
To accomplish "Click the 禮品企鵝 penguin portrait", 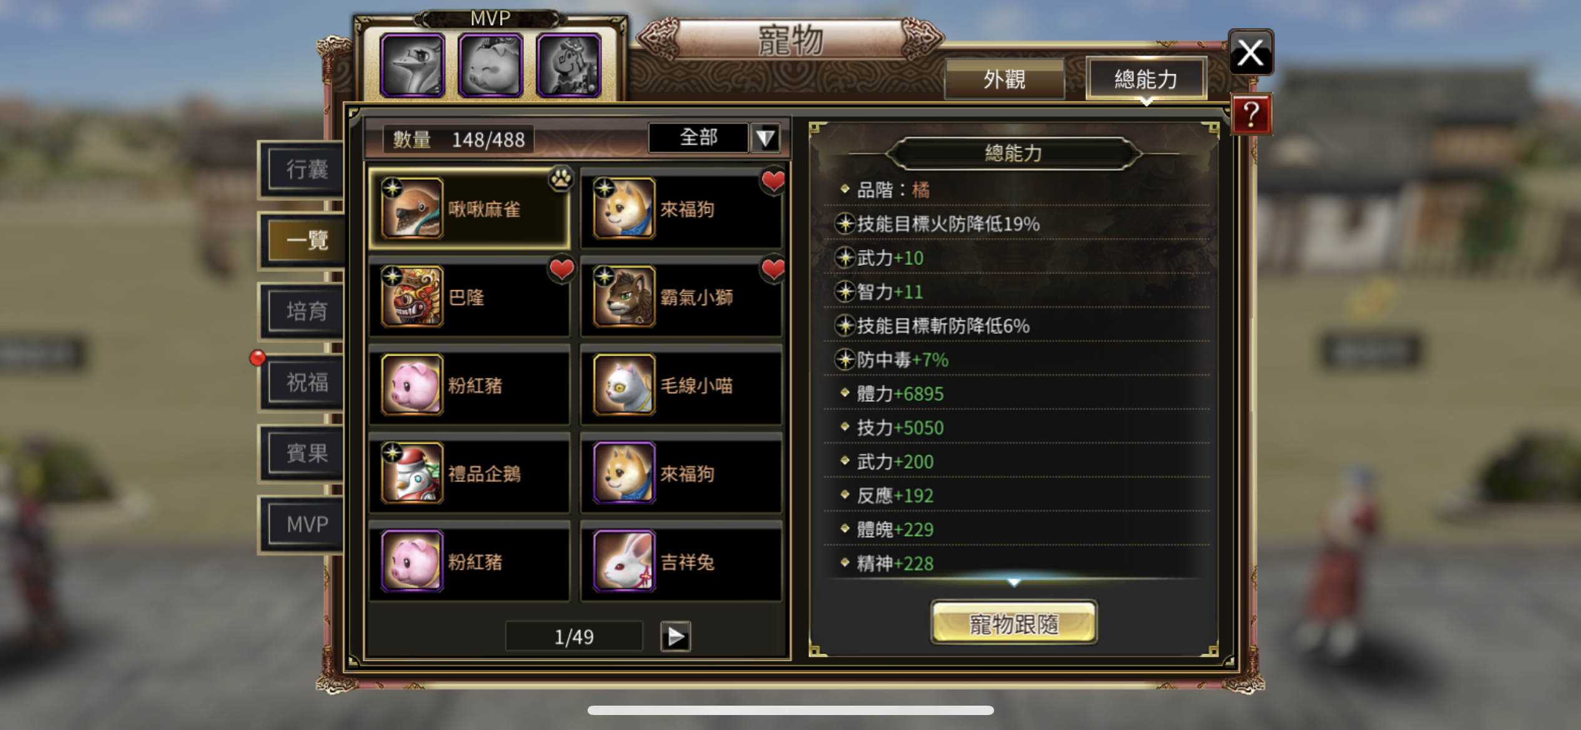I will [412, 473].
